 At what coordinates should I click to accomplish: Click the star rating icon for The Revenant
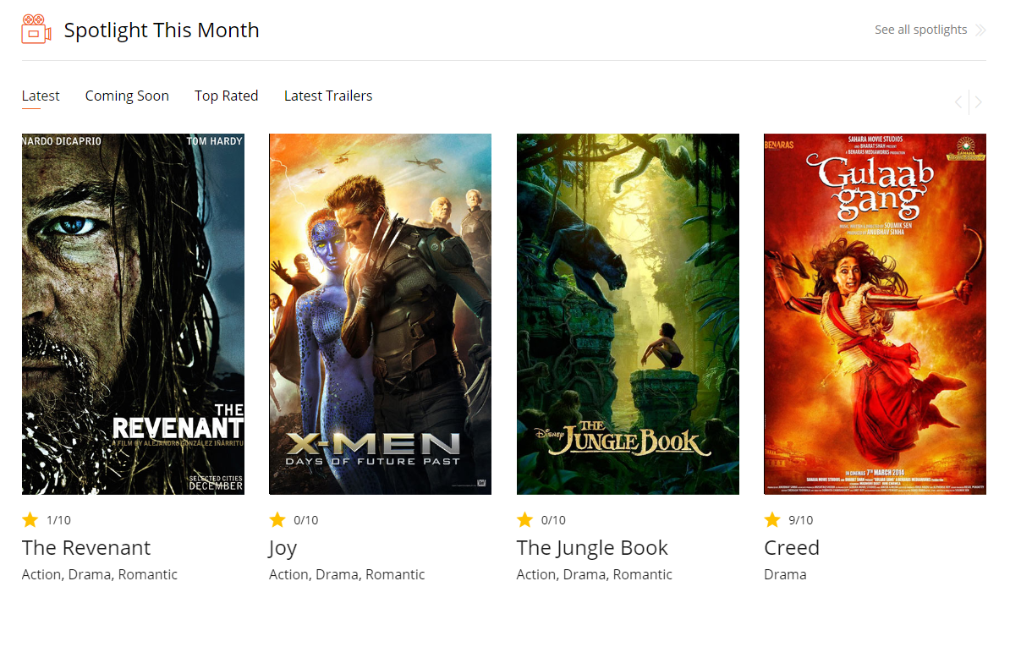[30, 519]
